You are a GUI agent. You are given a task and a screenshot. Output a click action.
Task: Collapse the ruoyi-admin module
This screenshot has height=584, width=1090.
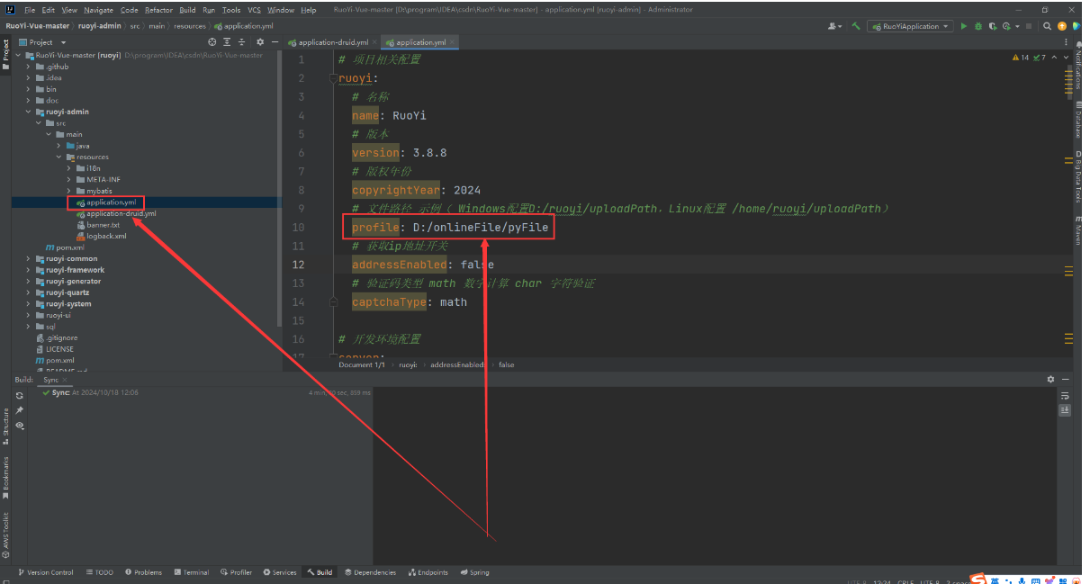tap(28, 112)
